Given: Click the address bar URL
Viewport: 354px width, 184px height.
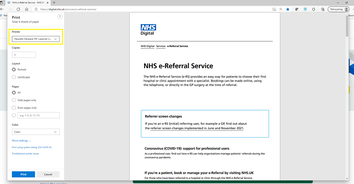Looking at the screenshot, I should click(68, 9).
